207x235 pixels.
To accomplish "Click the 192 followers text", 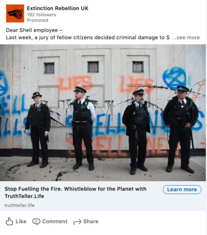I will click(41, 15).
